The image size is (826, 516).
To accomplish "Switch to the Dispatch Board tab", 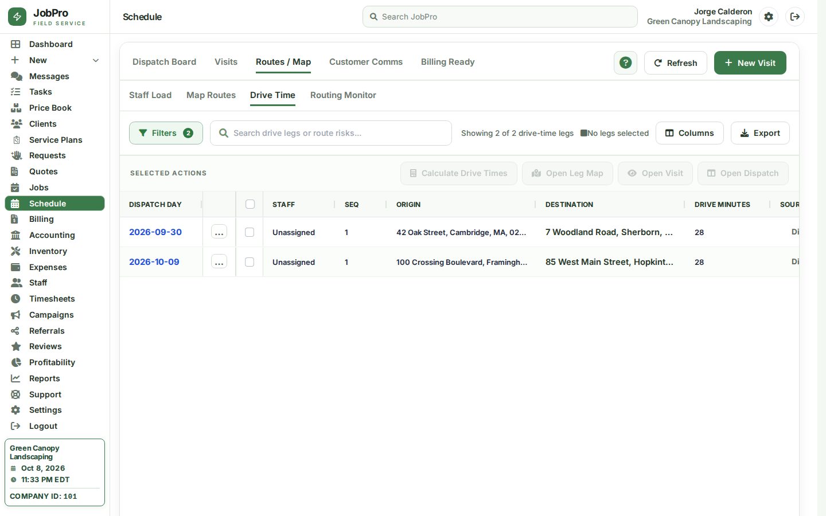I will point(164,62).
